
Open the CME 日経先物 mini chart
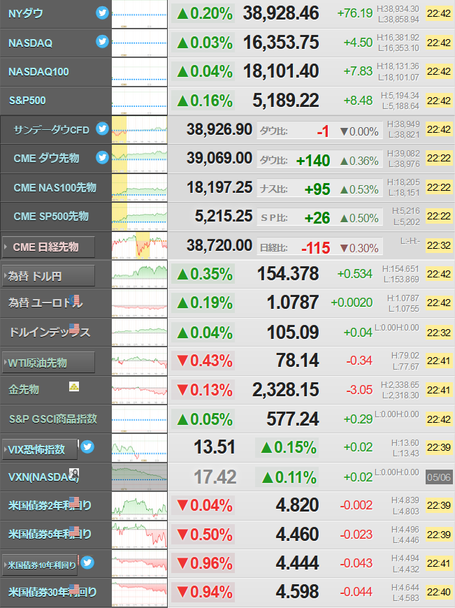pyautogui.click(x=140, y=245)
